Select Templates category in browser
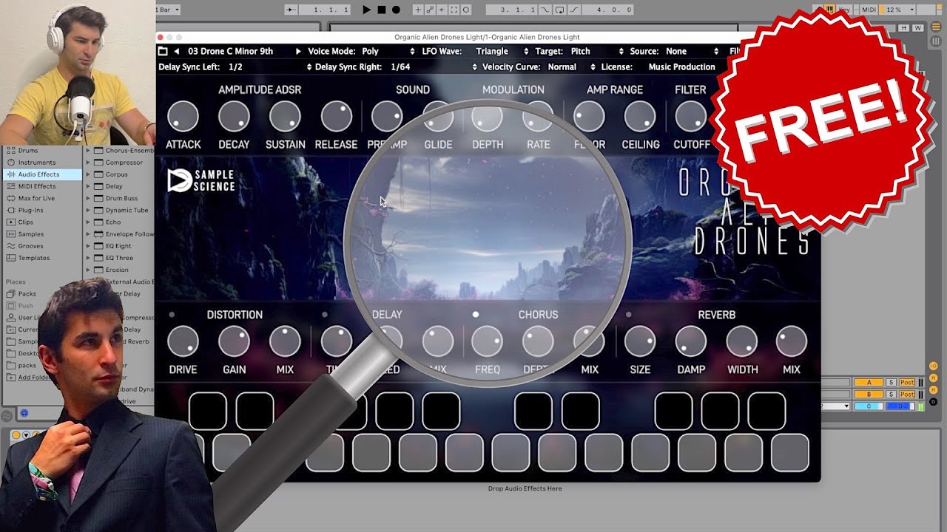The width and height of the screenshot is (947, 532). click(33, 258)
